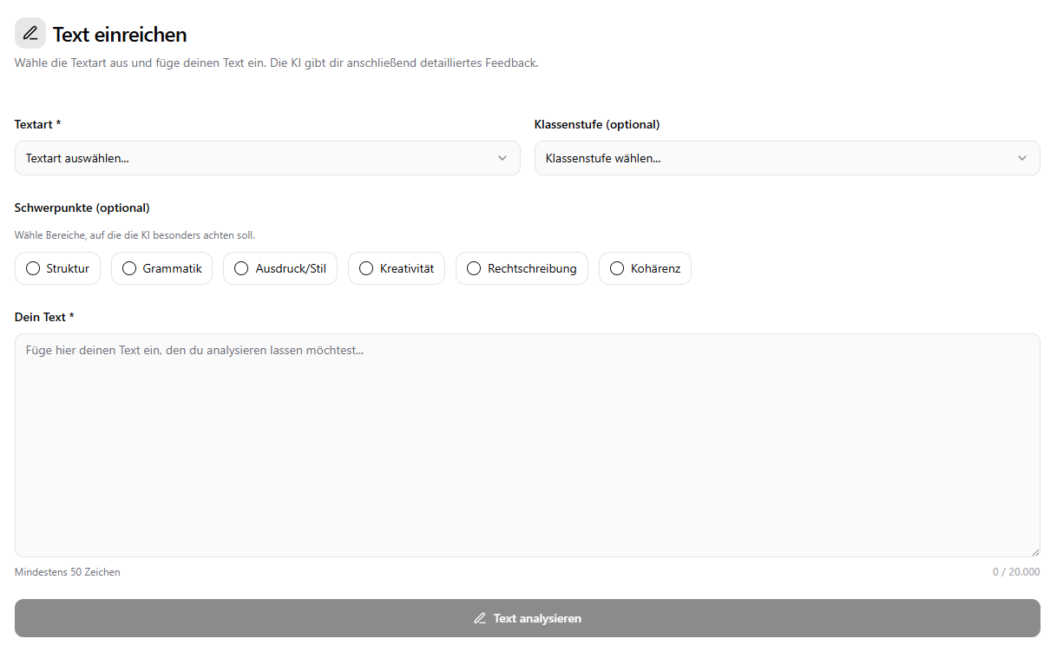Click the 'Mindestens 50 Zeichen' hint text
Image resolution: width=1057 pixels, height=652 pixels.
pos(67,571)
